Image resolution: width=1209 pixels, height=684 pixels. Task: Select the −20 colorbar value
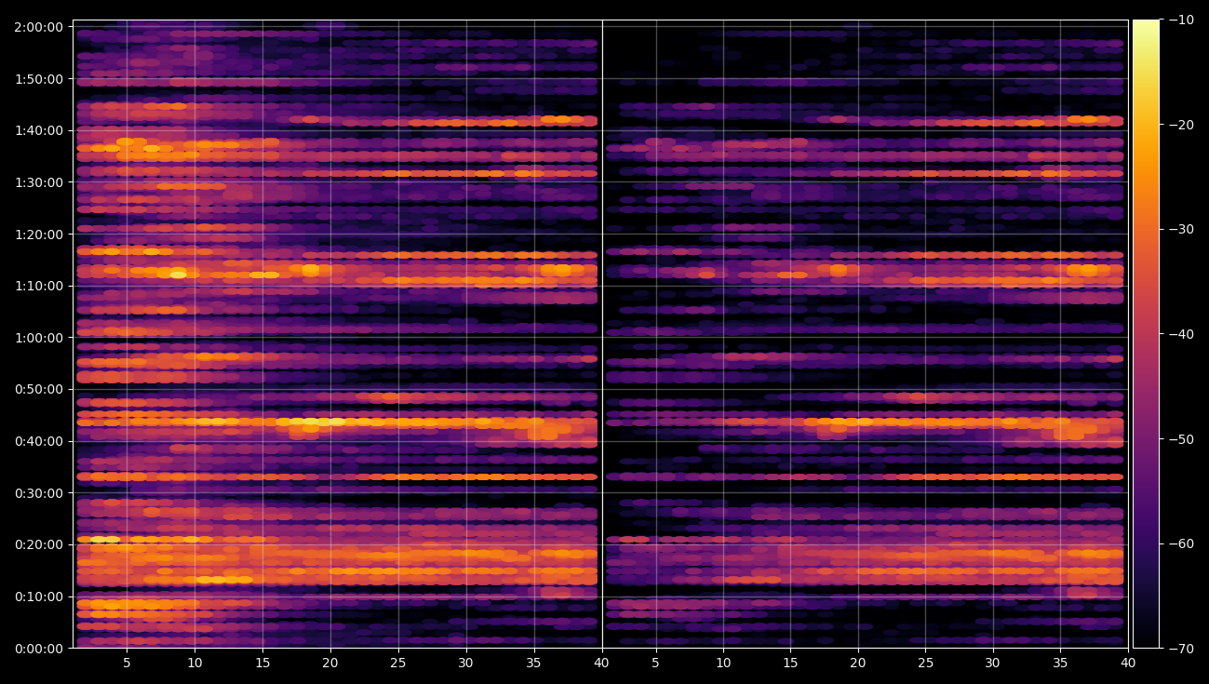1180,125
